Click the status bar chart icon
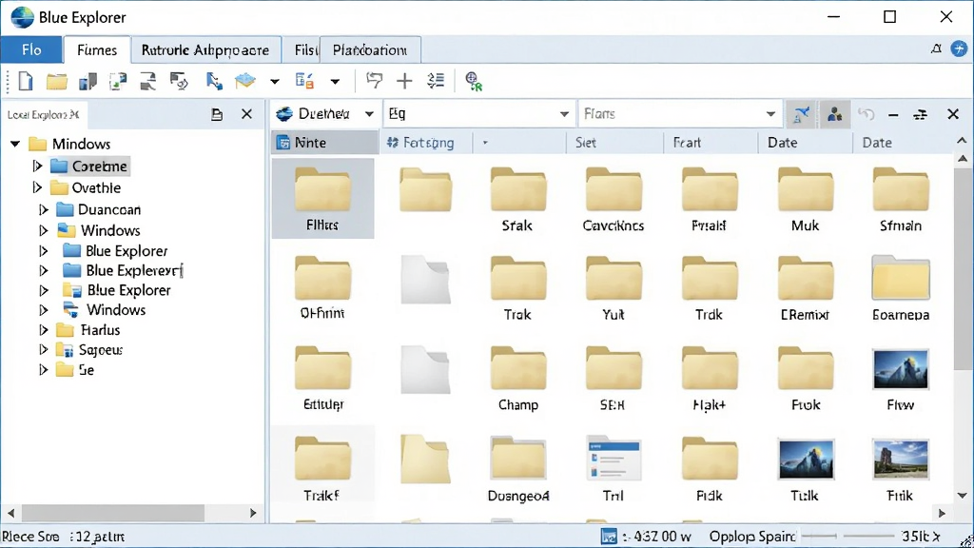Image resolution: width=974 pixels, height=548 pixels. (609, 537)
